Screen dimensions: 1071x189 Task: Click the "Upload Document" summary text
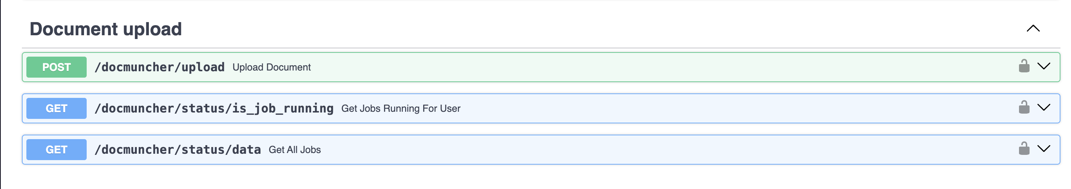pos(271,67)
